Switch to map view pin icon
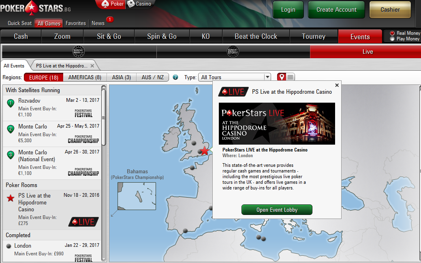The width and height of the screenshot is (421, 263). (282, 77)
